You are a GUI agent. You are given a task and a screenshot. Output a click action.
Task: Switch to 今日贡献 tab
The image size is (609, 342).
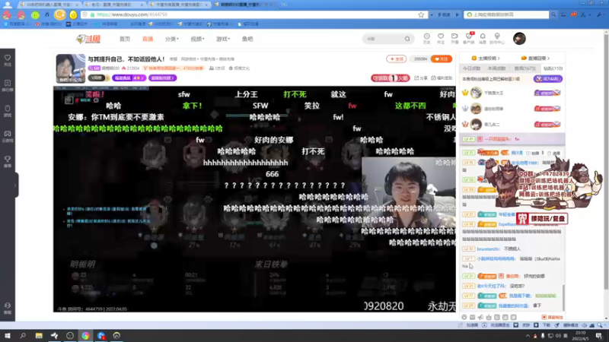coord(471,68)
